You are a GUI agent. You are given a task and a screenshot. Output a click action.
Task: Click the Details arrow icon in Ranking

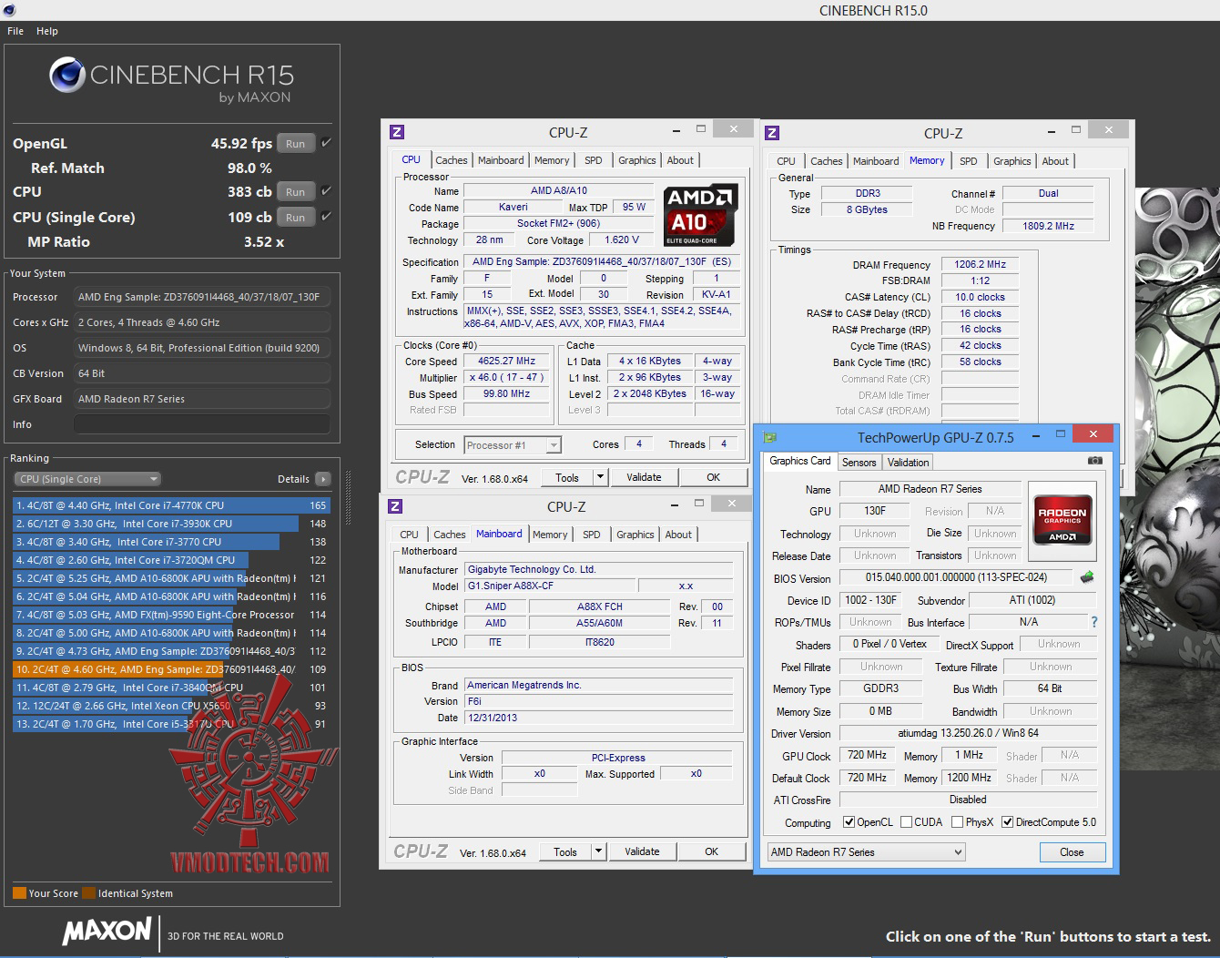click(x=322, y=479)
